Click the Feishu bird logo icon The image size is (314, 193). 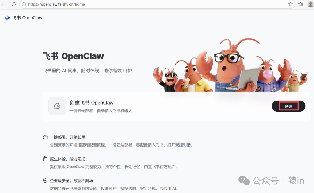7,18
